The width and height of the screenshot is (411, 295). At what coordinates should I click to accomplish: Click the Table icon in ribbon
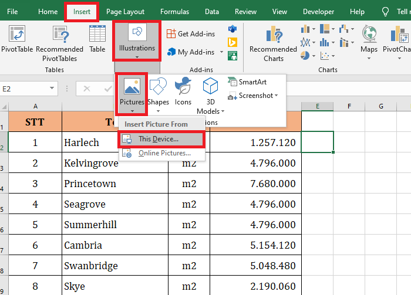click(97, 35)
